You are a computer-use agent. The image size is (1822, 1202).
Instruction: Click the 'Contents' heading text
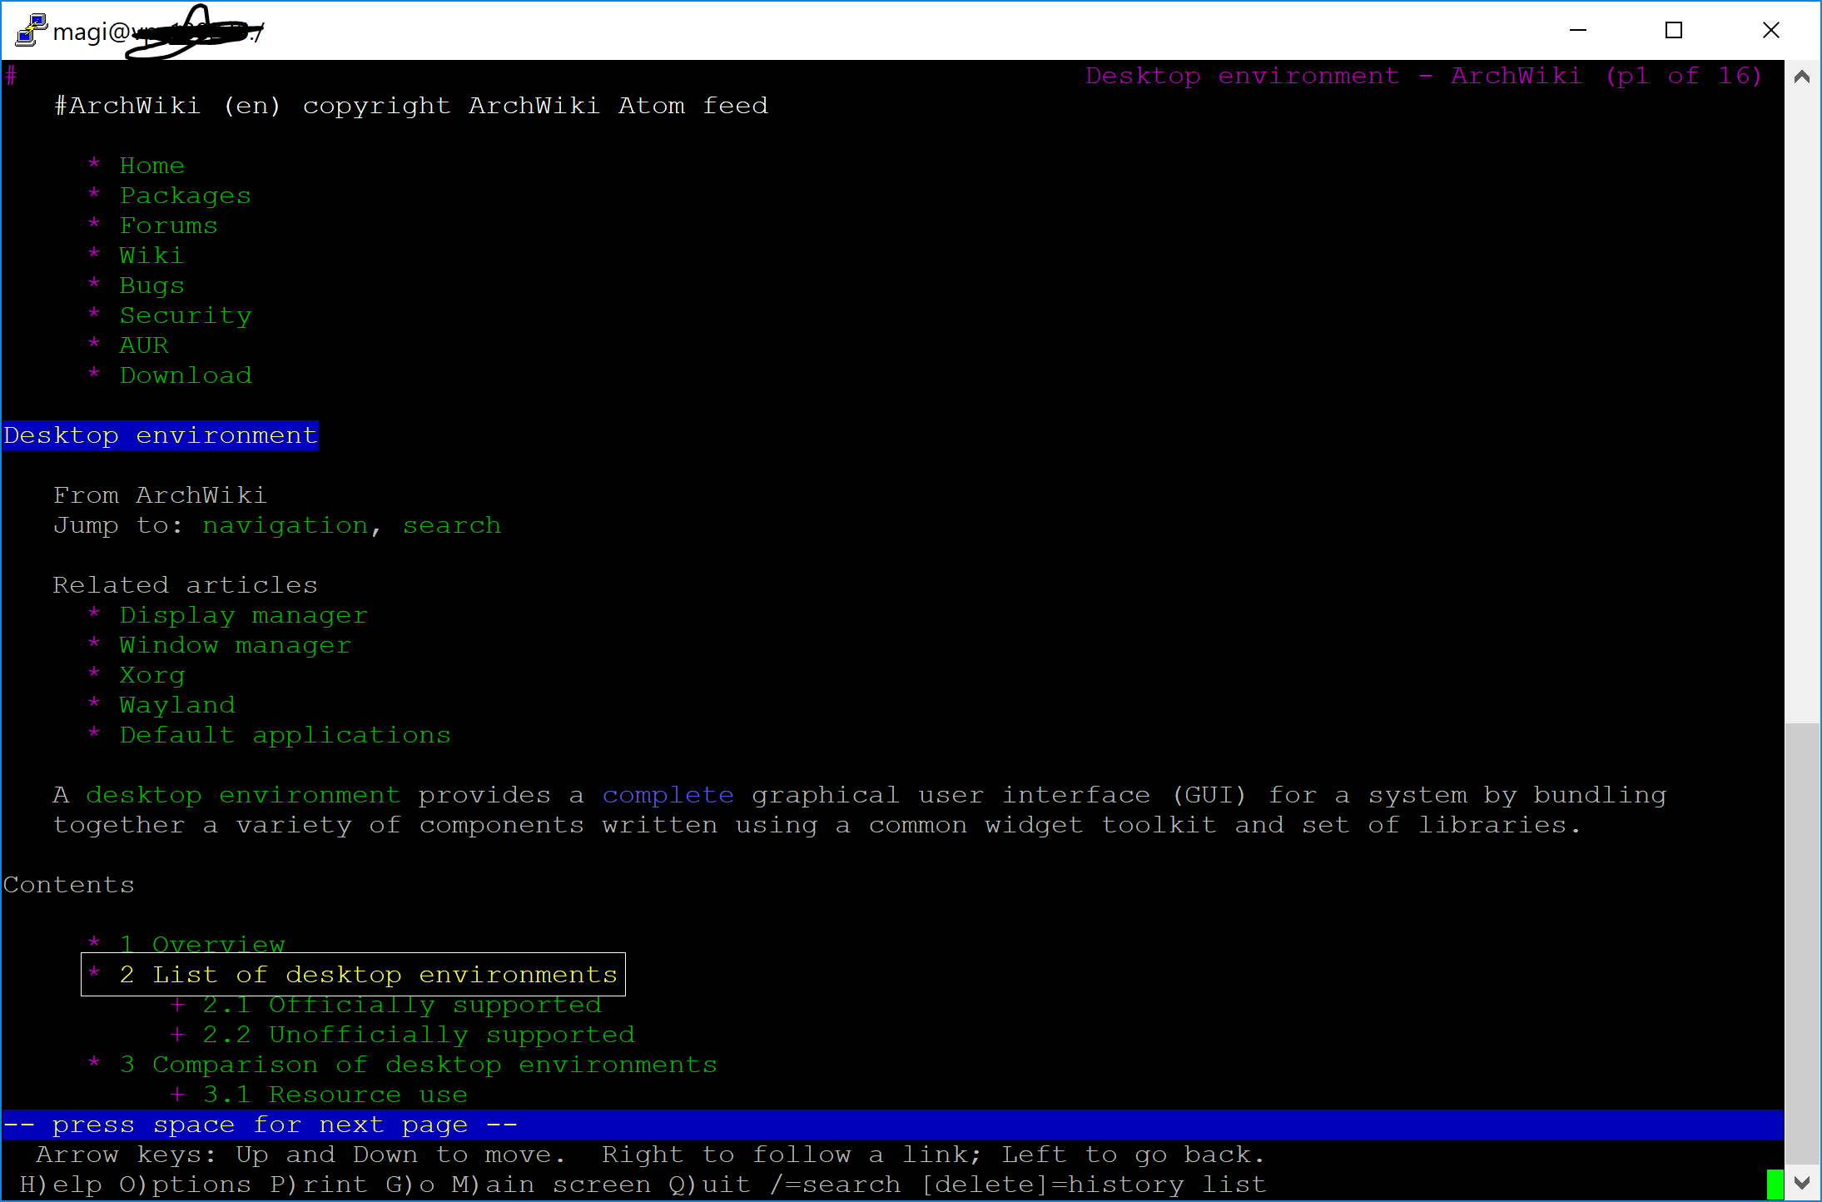69,885
